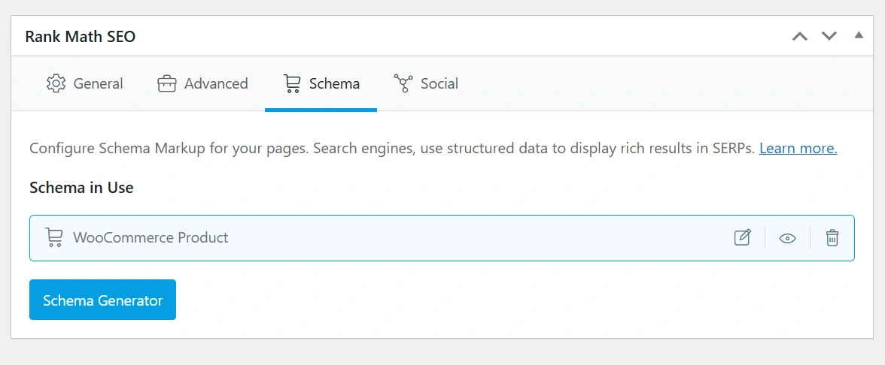The height and width of the screenshot is (365, 885).
Task: Open the Learn more link
Action: tap(798, 148)
